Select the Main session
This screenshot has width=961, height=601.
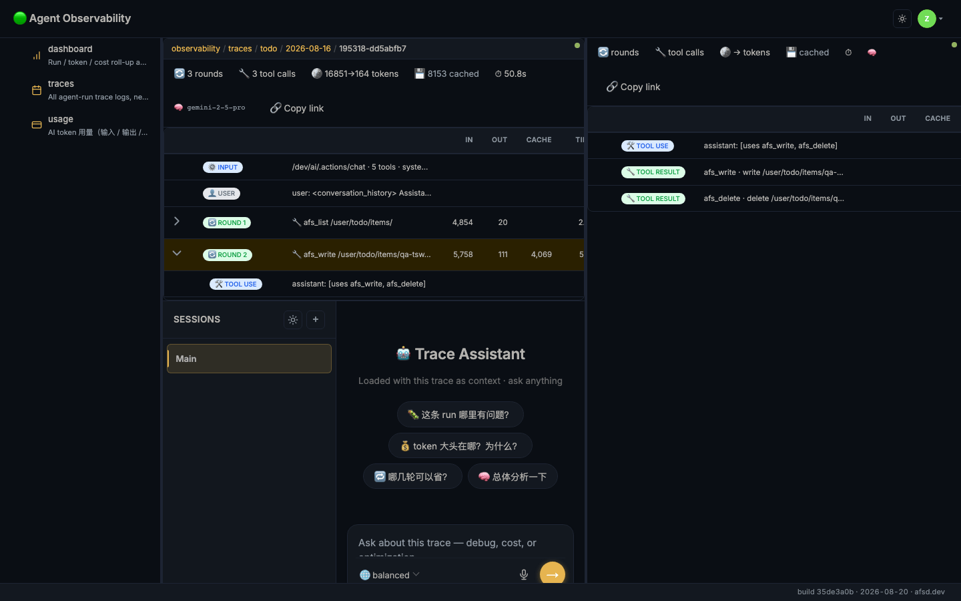tap(249, 359)
